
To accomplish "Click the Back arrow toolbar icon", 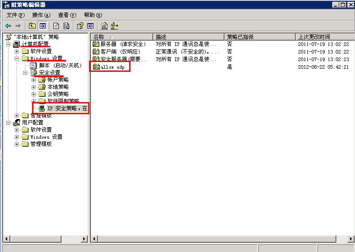I will [x=8, y=26].
